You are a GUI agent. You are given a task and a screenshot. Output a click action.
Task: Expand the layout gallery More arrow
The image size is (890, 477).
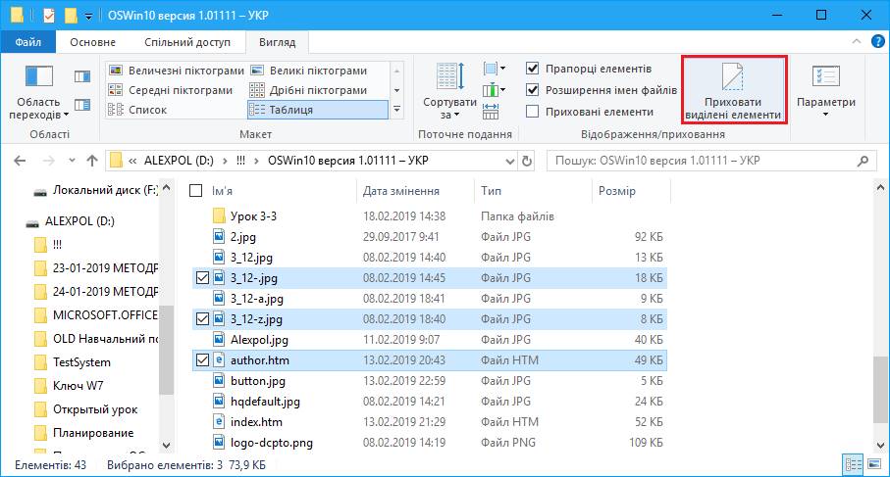tap(396, 110)
